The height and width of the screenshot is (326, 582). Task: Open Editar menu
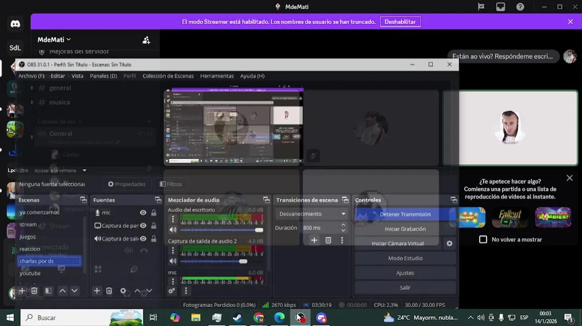point(58,76)
